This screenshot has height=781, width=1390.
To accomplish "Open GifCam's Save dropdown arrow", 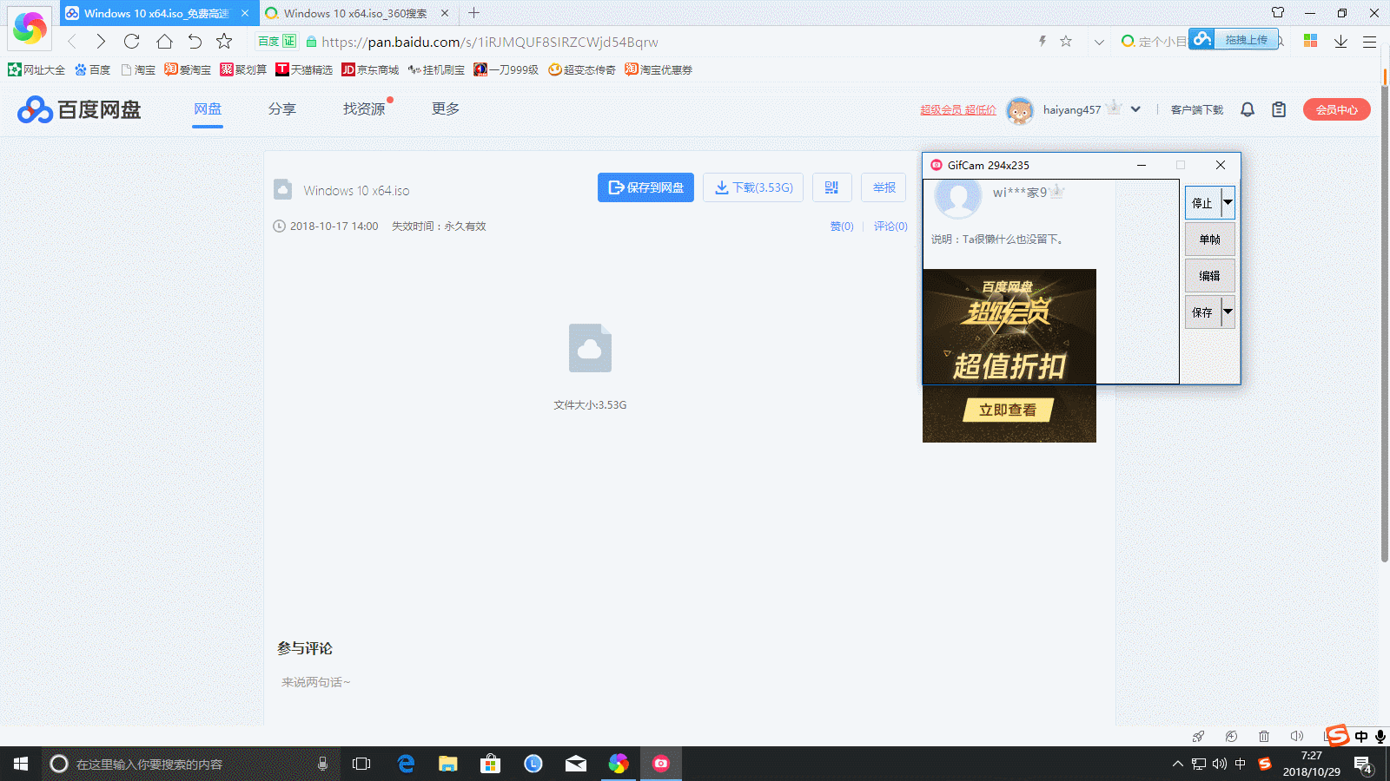I will tap(1228, 312).
